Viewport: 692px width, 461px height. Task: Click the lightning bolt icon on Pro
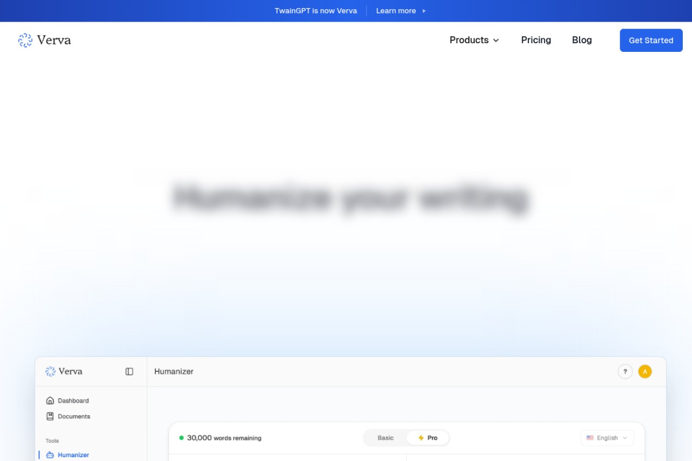(421, 438)
